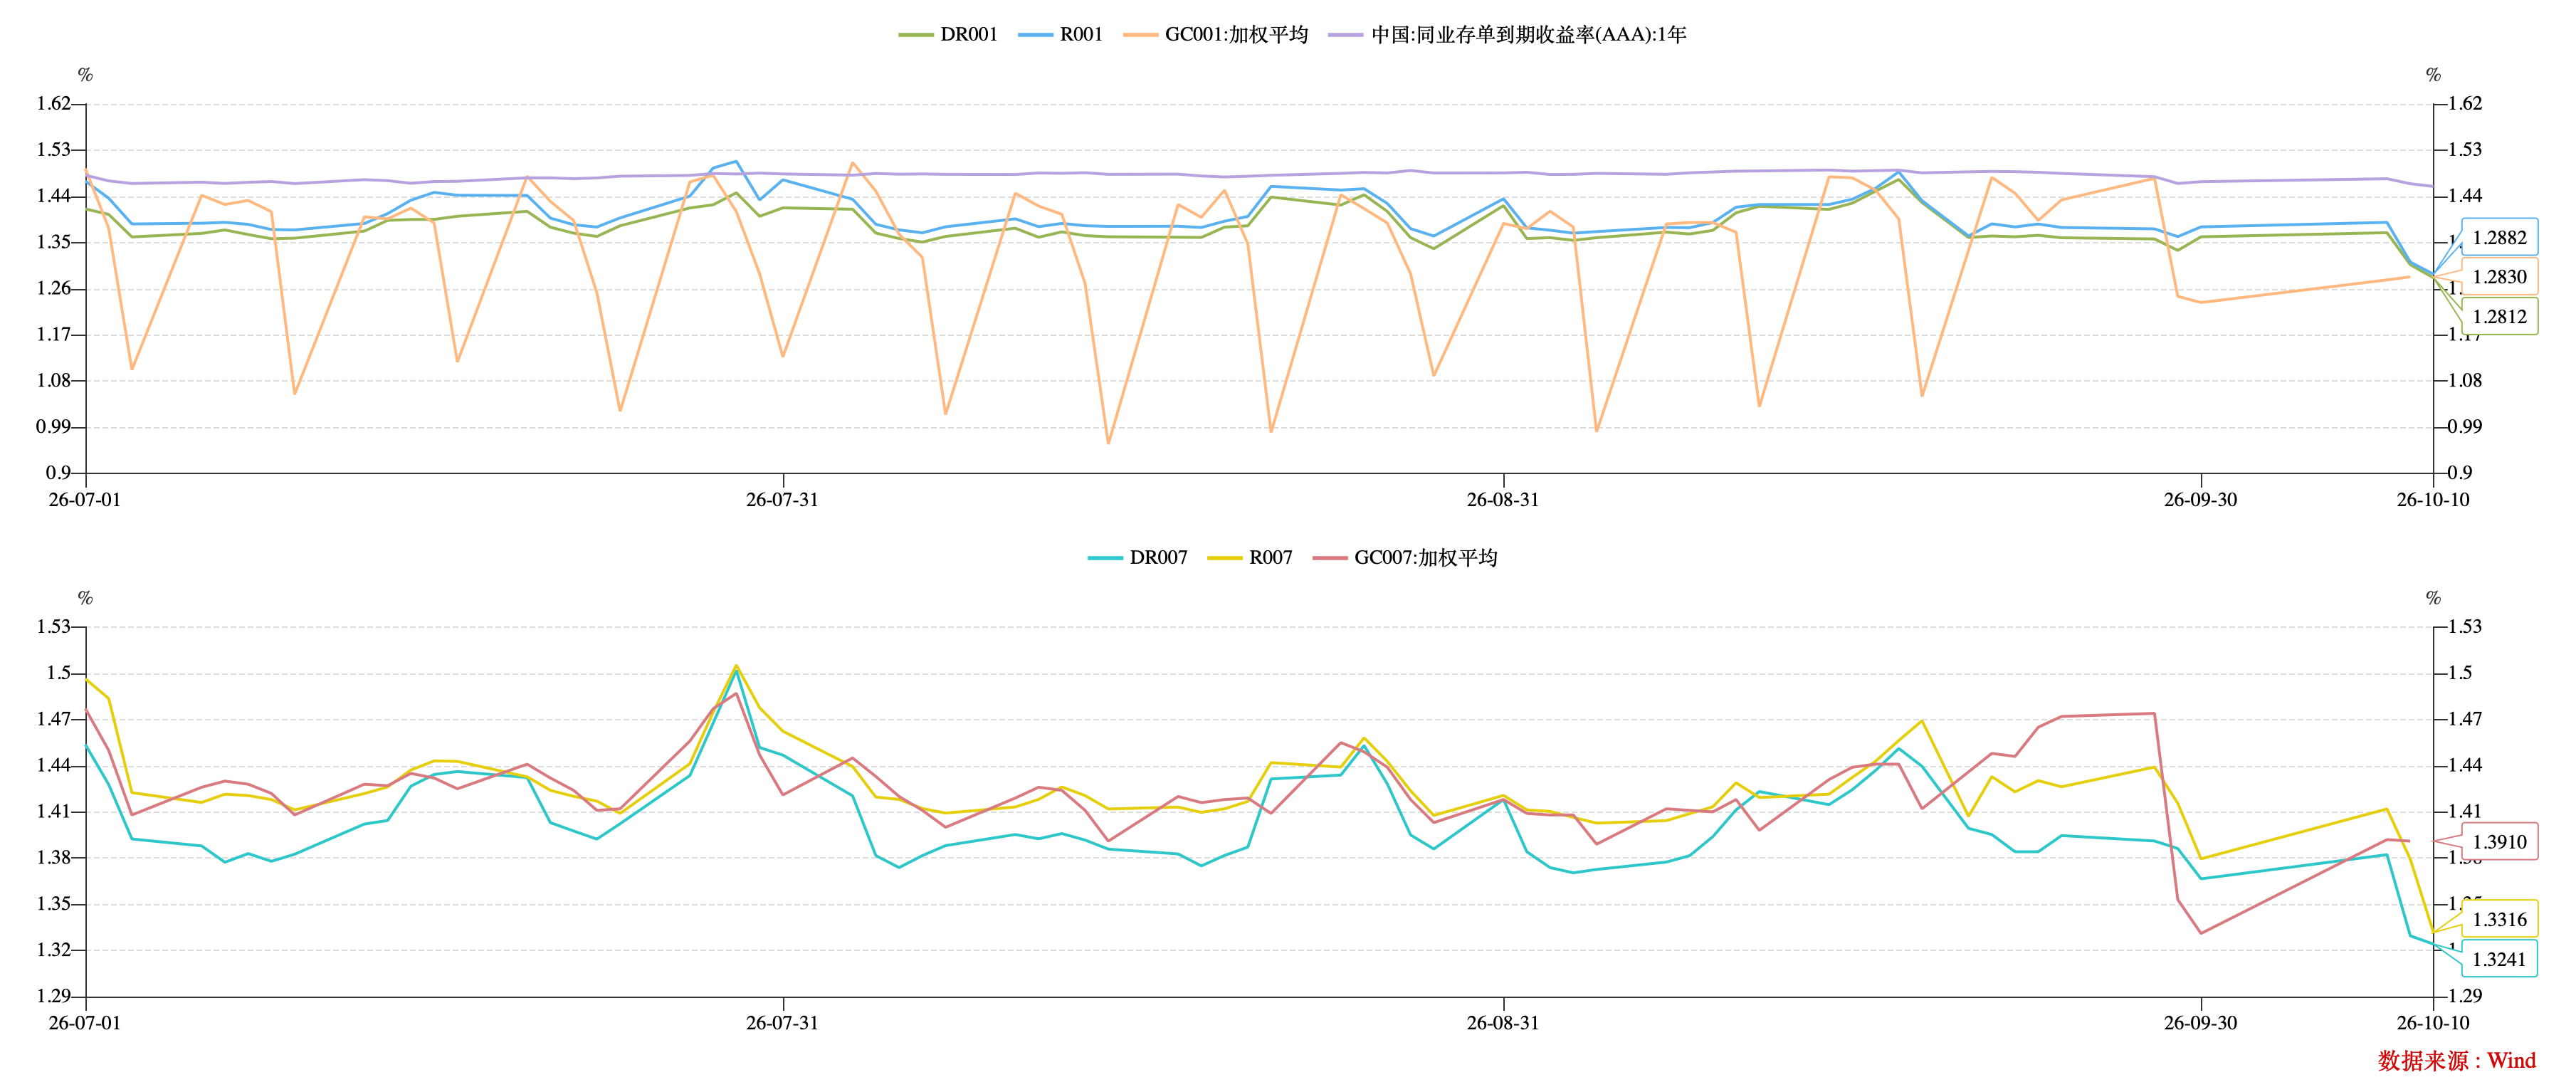Click the 26-07-31 tick on top chart
The image size is (2576, 1092).
782,500
